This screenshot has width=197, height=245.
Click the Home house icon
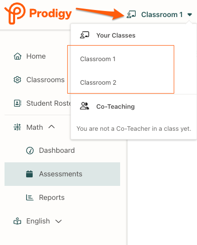(x=18, y=56)
